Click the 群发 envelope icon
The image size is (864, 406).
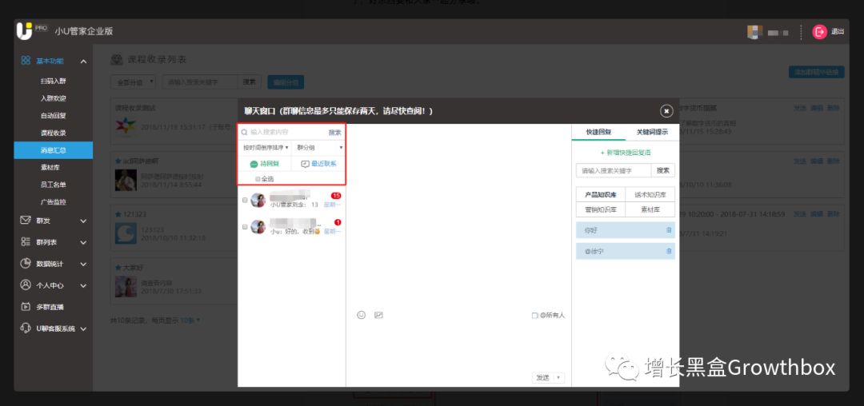point(26,221)
